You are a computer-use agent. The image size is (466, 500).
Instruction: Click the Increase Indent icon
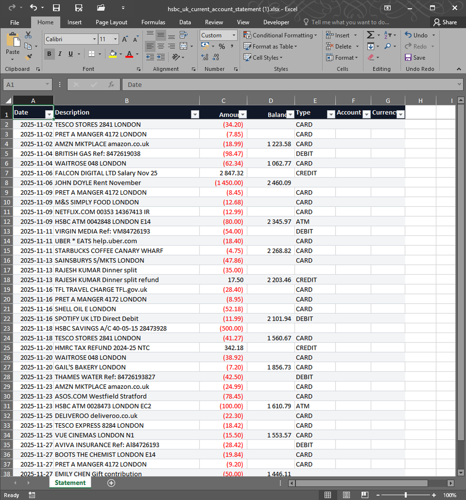click(x=161, y=57)
